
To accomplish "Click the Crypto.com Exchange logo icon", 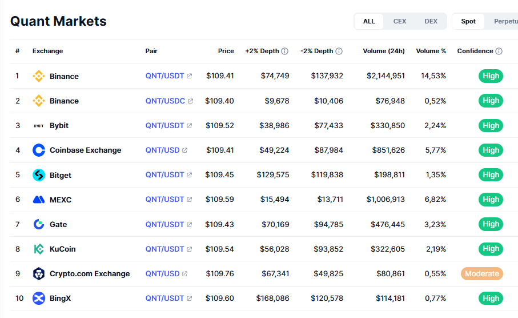I will coord(39,273).
